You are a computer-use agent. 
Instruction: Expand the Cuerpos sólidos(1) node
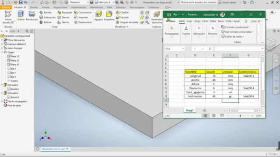coord(2,44)
